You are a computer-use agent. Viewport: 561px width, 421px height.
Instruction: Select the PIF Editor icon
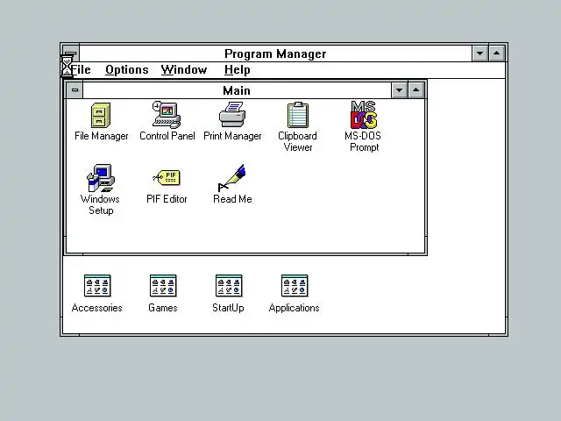coord(167,178)
